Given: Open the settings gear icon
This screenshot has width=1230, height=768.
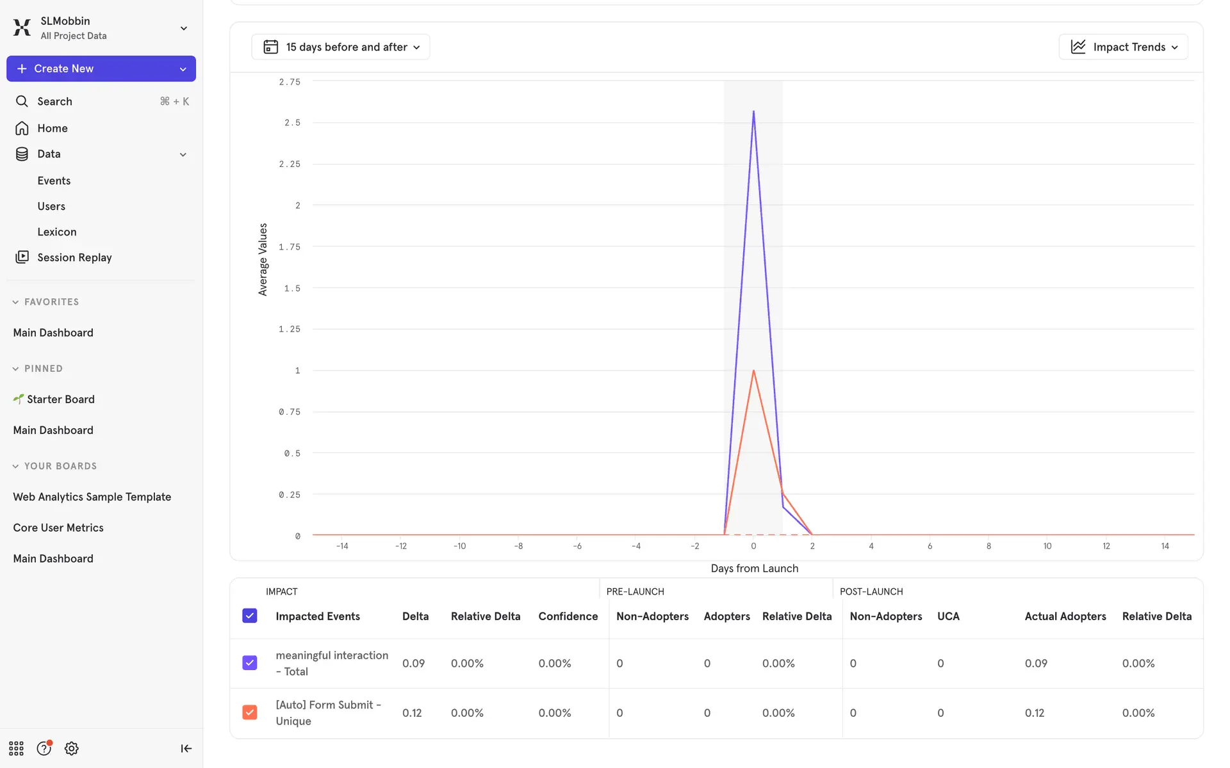Looking at the screenshot, I should [72, 748].
